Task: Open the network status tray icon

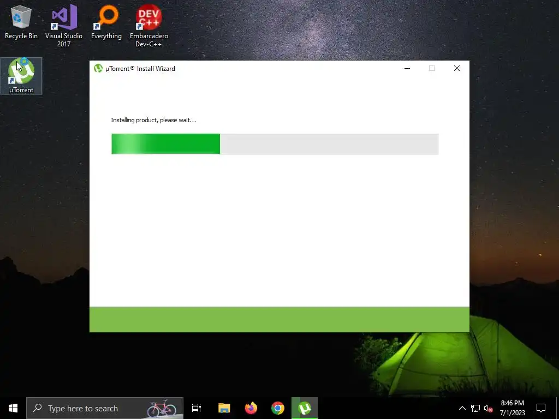Action: pyautogui.click(x=475, y=408)
